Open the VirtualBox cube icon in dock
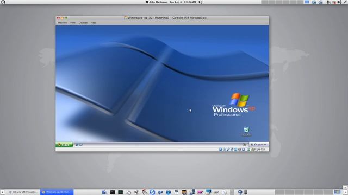The height and width of the screenshot is (195, 348). [240, 192]
